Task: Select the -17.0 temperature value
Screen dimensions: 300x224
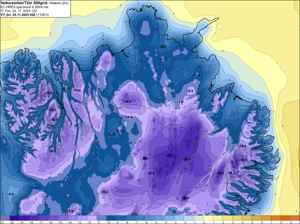Action: click(x=53, y=110)
